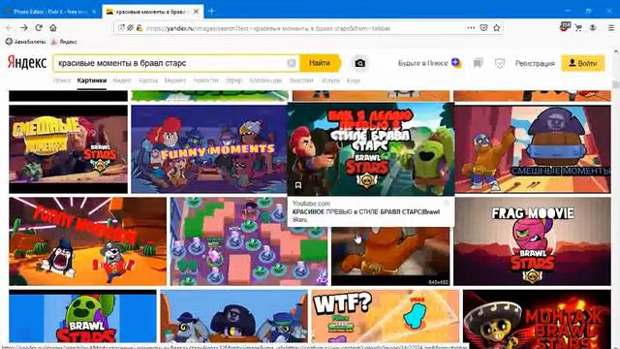Click the Регистрация link
620x349 pixels.
535,63
